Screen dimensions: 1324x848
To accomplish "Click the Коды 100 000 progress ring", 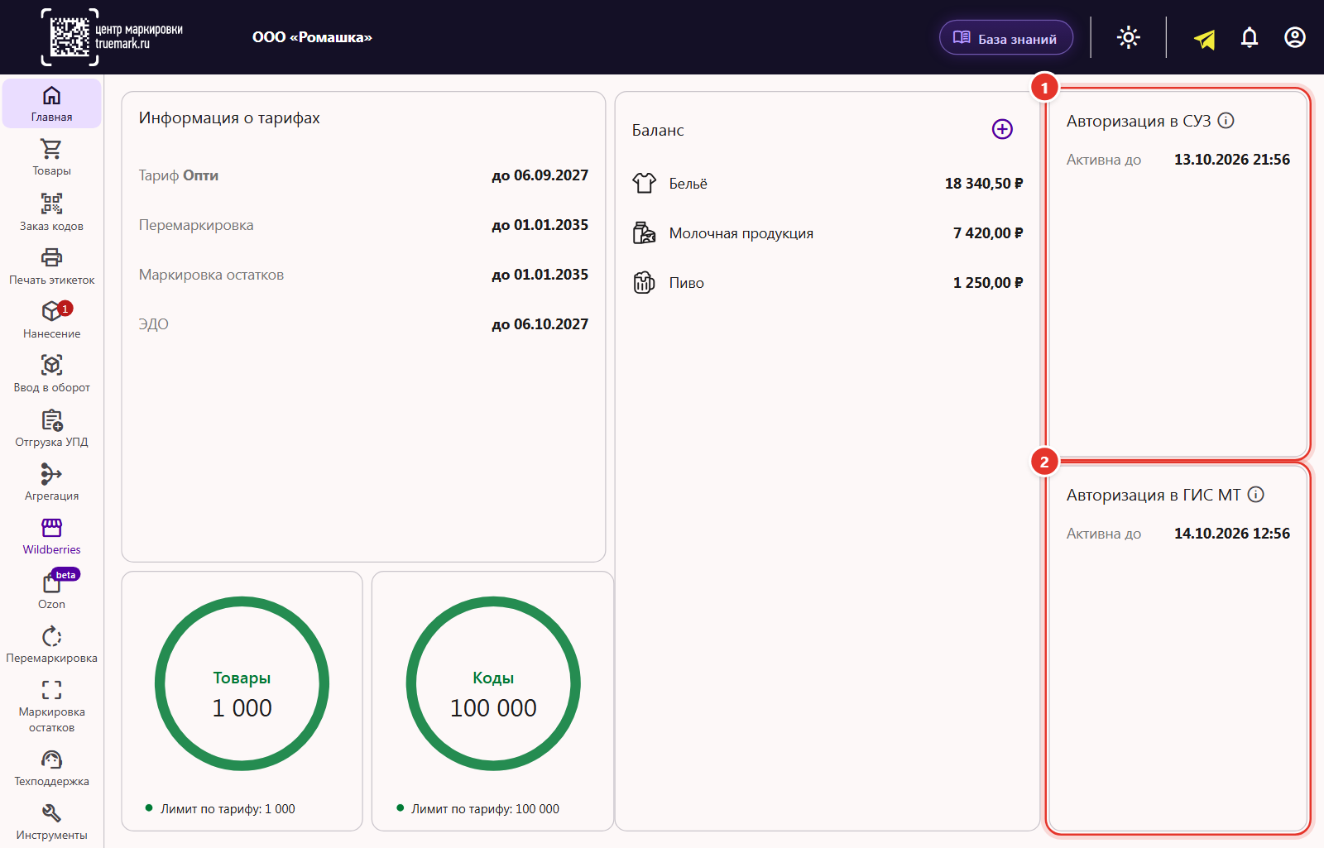I will [493, 683].
